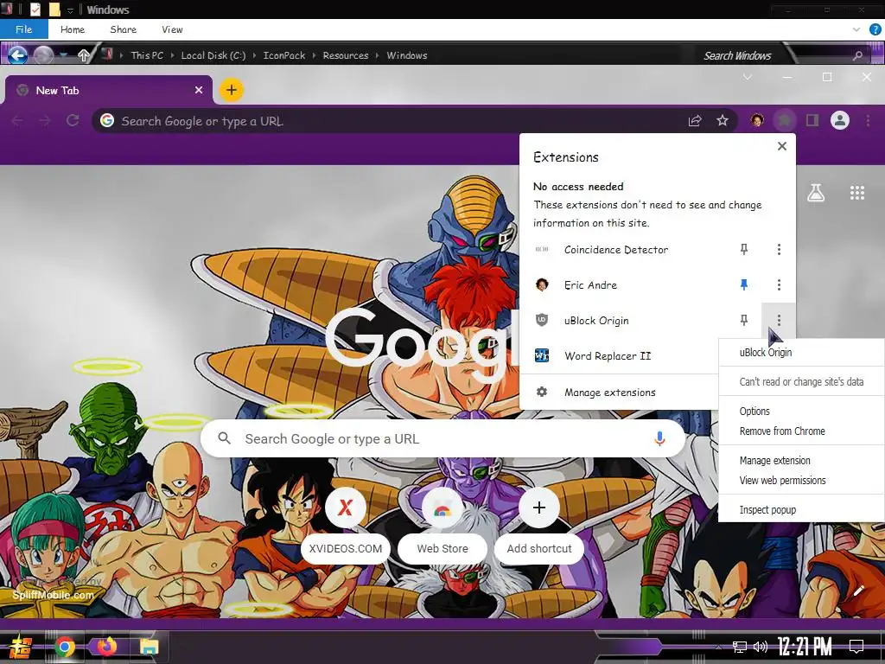Open Chrome side panel icon
Image resolution: width=885 pixels, height=664 pixels.
click(x=812, y=120)
